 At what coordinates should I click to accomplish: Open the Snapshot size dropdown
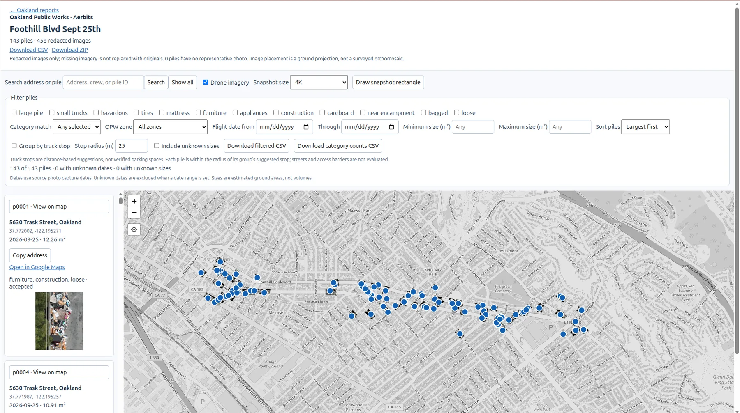click(x=319, y=82)
